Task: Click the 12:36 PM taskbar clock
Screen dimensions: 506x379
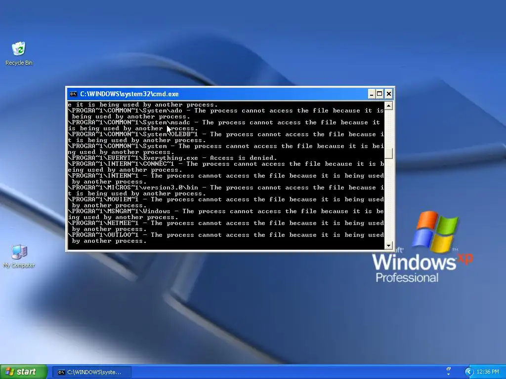Action: 488,372
